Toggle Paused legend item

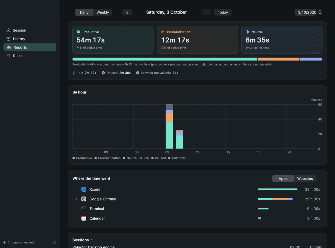click(159, 158)
